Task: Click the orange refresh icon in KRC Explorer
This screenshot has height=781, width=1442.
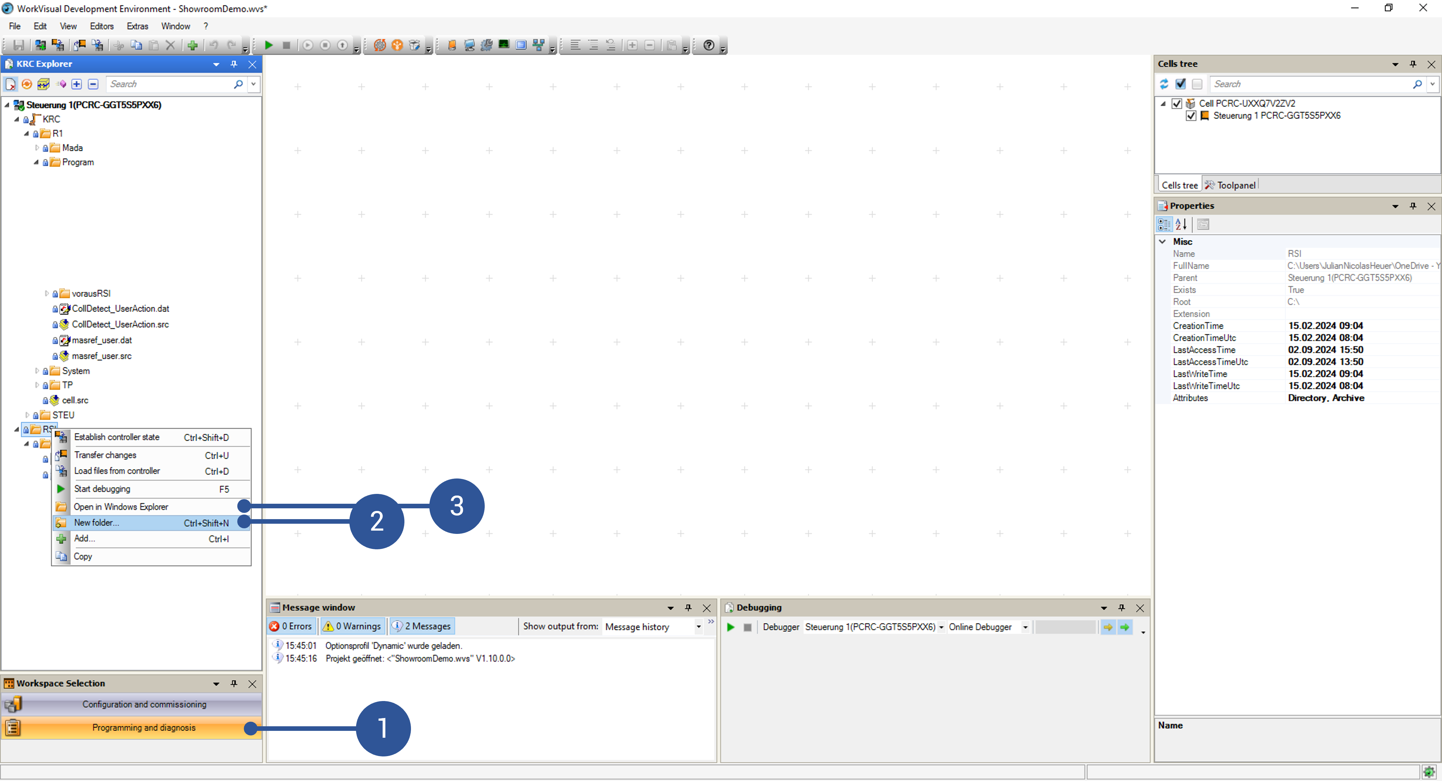Action: coord(27,84)
